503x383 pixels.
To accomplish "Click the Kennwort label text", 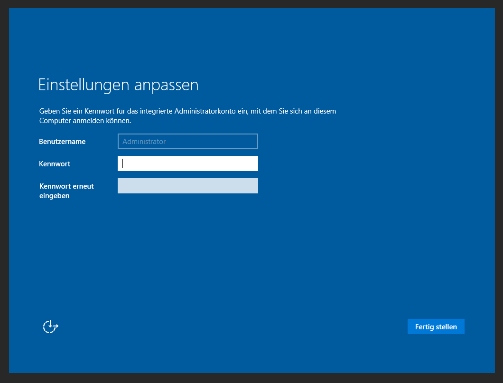I will click(x=55, y=164).
